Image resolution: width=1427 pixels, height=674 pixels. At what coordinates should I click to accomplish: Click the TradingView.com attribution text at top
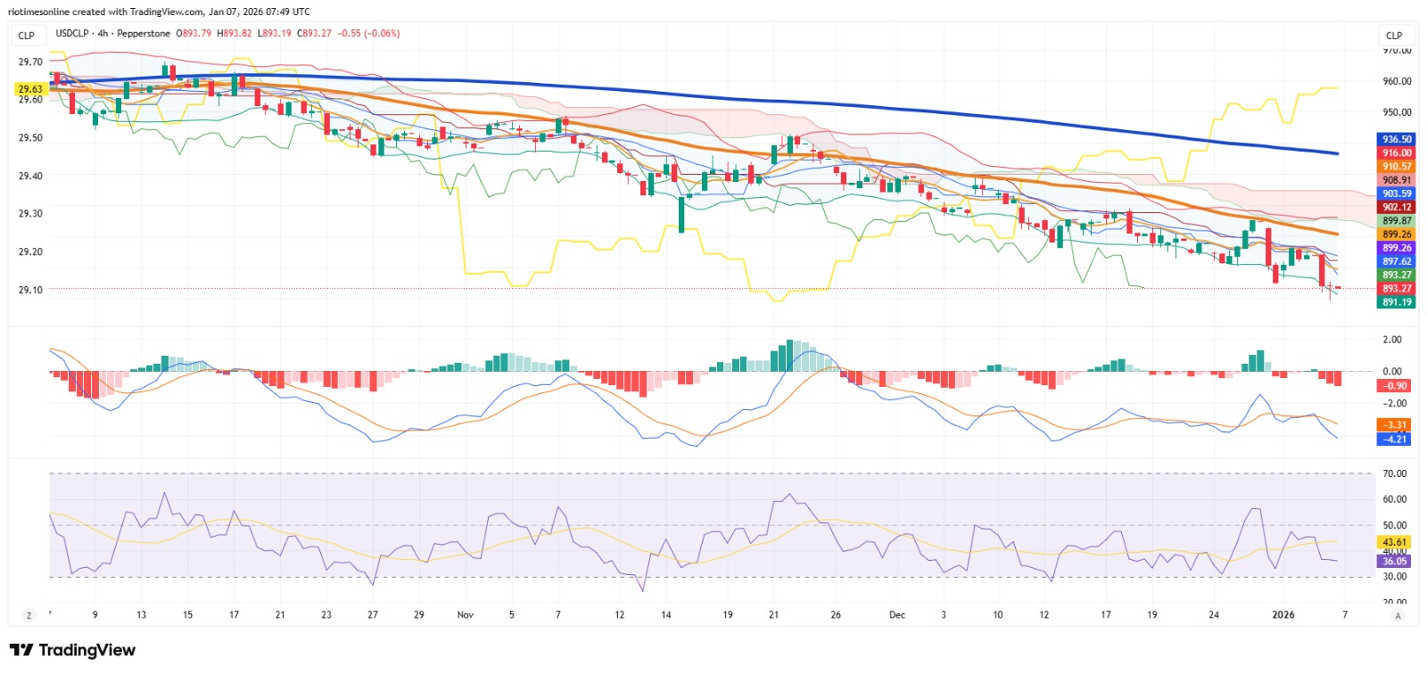click(165, 12)
